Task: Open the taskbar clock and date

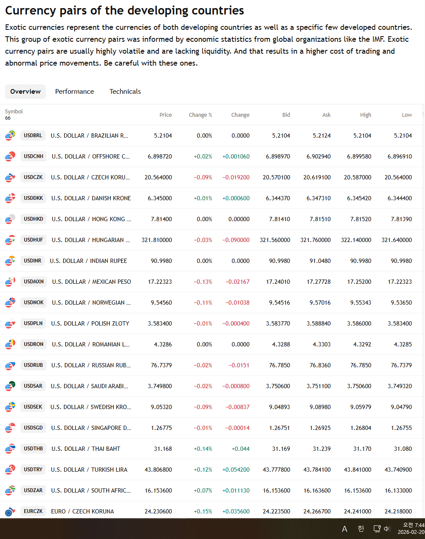Action: pyautogui.click(x=411, y=529)
